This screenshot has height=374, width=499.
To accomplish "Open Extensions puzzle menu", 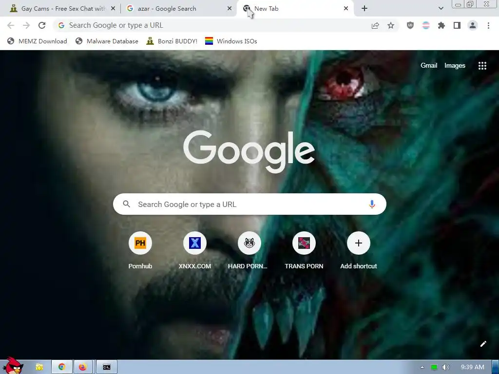I will [441, 25].
